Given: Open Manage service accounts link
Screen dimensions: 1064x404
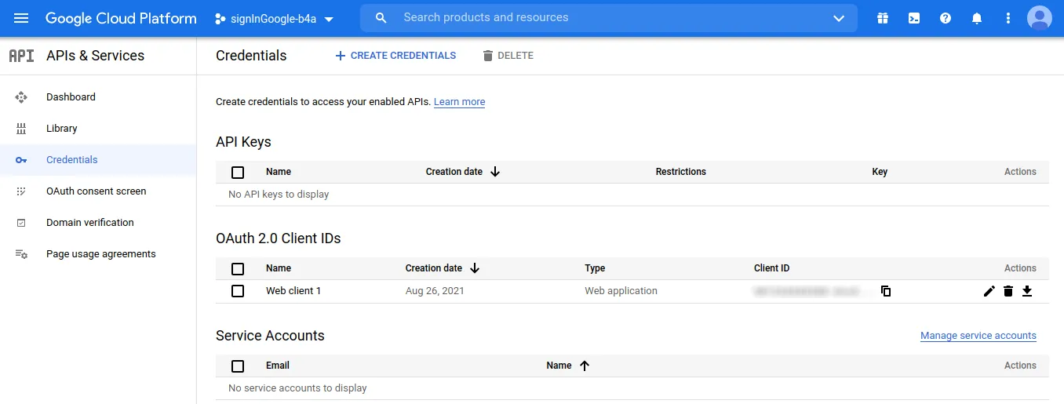Looking at the screenshot, I should pyautogui.click(x=978, y=336).
